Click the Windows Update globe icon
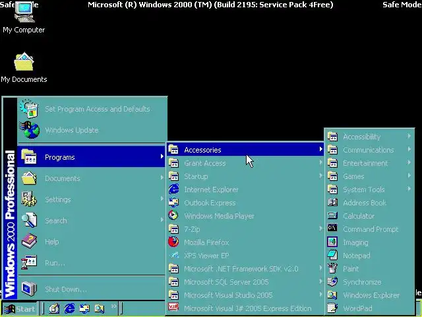 click(30, 130)
